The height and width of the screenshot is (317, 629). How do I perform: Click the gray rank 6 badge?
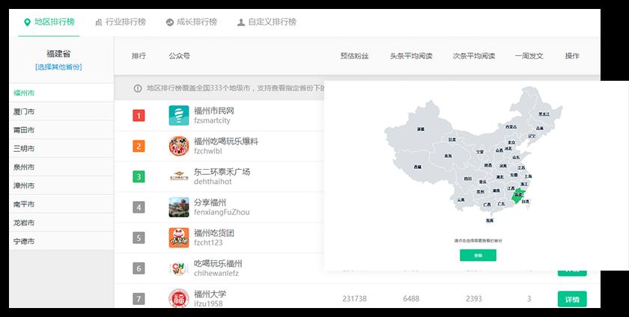pyautogui.click(x=139, y=268)
